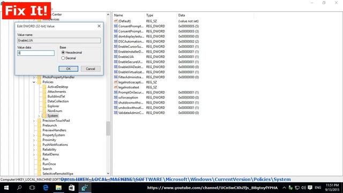Click the EnableSecureUI... value icon
The width and height of the screenshot is (343, 193).
coord(116,62)
